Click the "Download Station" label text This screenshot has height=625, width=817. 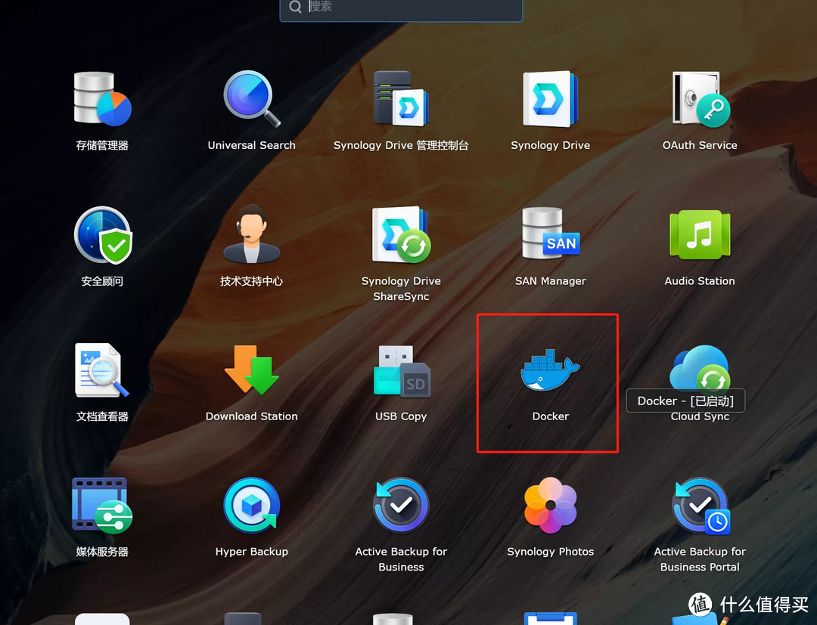(252, 416)
